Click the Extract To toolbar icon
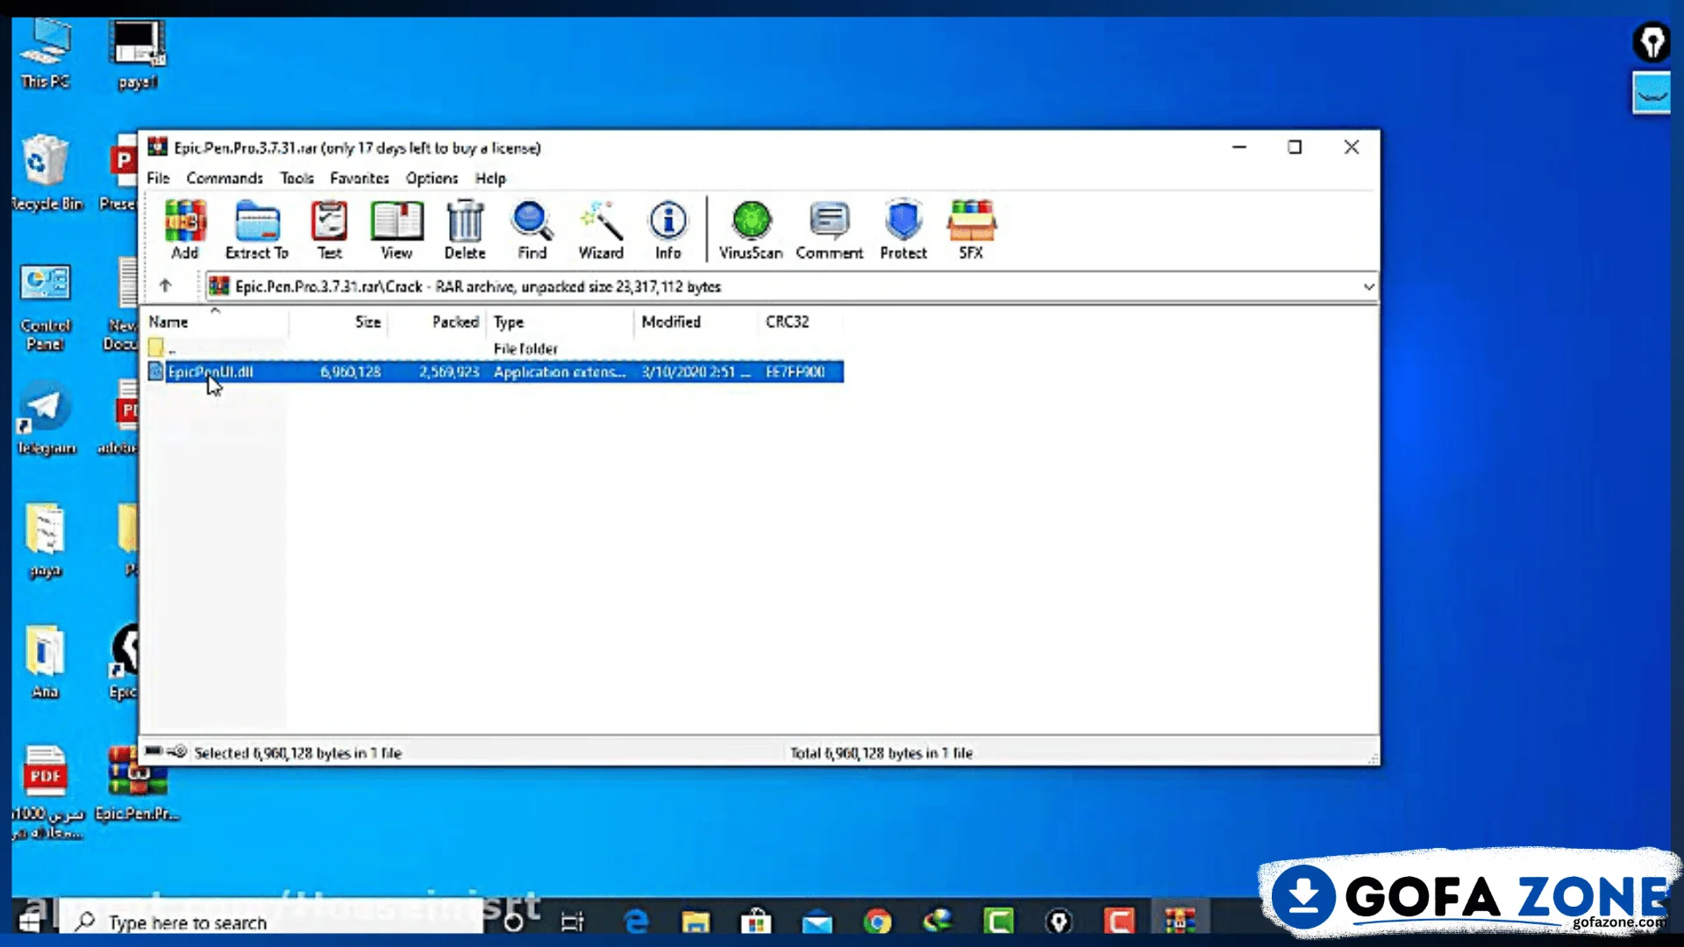This screenshot has width=1684, height=947. point(257,230)
